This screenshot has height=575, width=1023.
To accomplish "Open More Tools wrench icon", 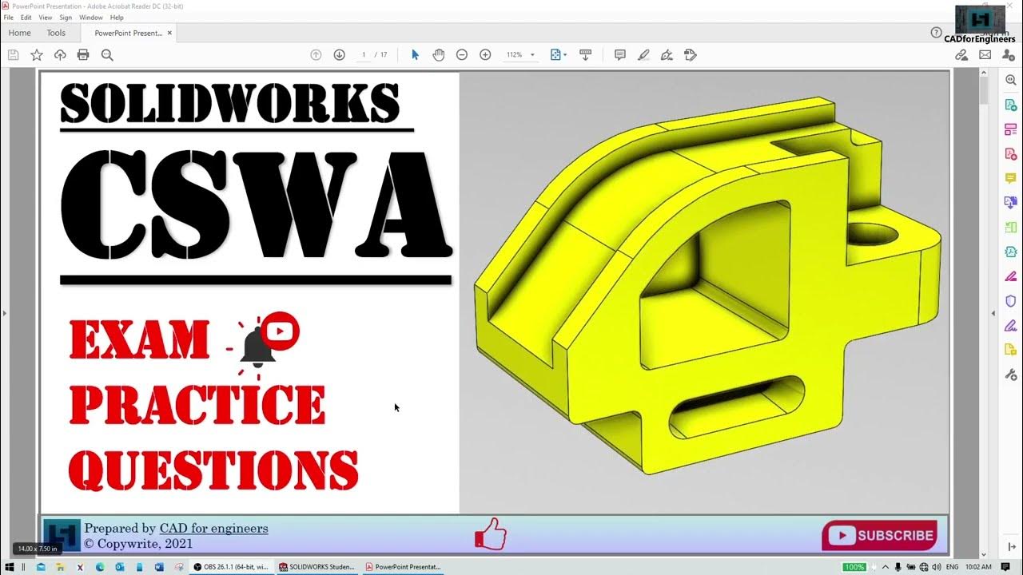I will tap(1010, 375).
